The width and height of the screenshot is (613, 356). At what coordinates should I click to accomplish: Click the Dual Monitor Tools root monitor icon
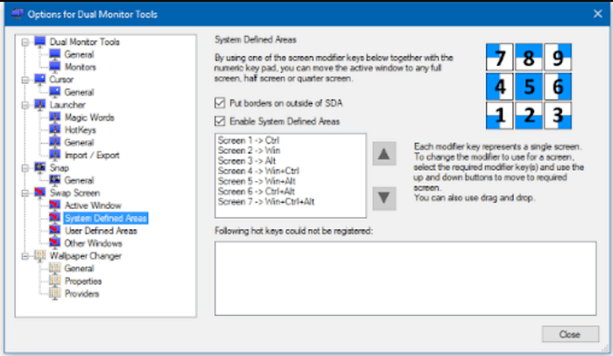click(40, 41)
